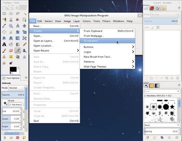Viewport: 182px width, 141px height.
Task: Select From Webpage... entry
Action: [x=108, y=36]
